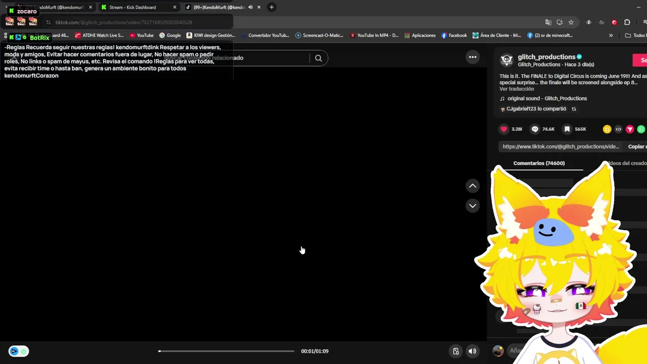
Task: Share the video via WhatsApp icon
Action: tap(641, 129)
